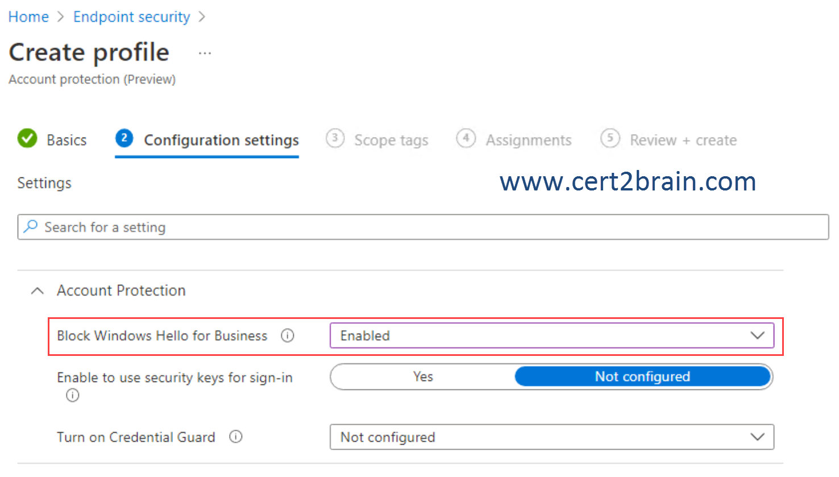
Task: Collapse the Account Protection section
Action: tap(38, 291)
